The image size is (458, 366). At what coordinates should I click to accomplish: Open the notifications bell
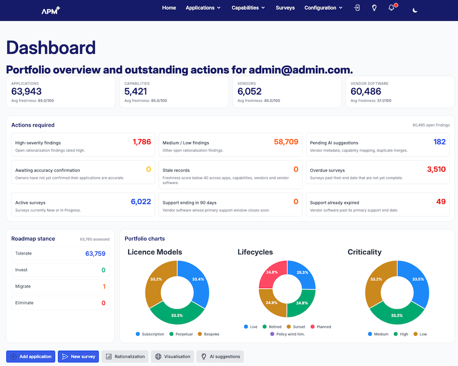click(392, 8)
